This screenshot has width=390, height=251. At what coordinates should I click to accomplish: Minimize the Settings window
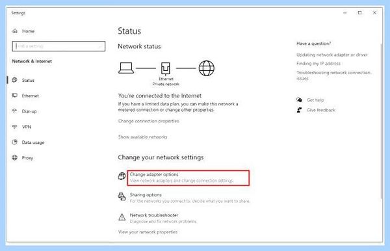[x=344, y=13]
